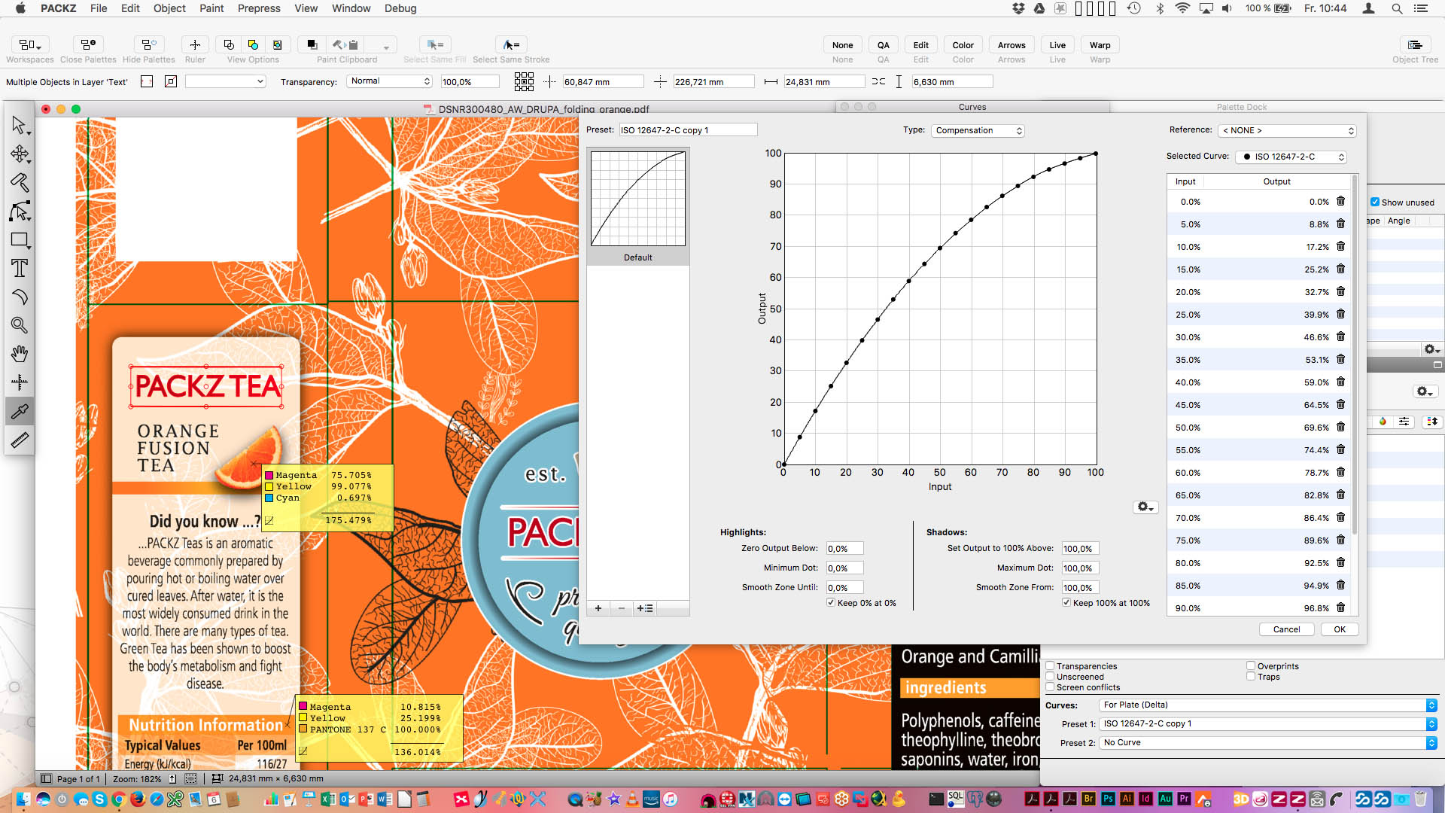Click the Object Tree toolbar icon
Viewport: 1445px width, 813px height.
[x=1415, y=45]
